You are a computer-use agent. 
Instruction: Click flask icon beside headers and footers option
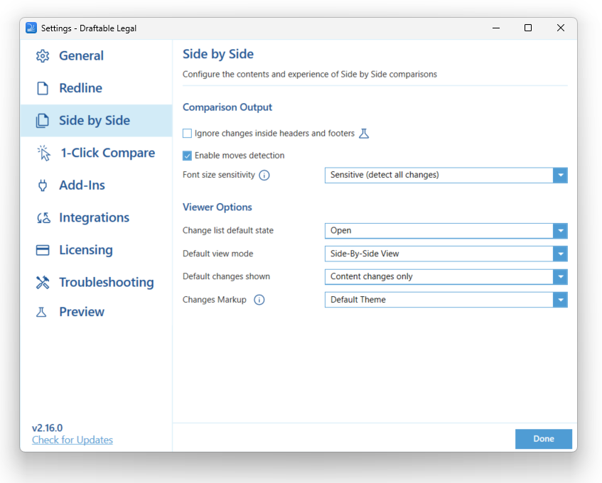(364, 134)
